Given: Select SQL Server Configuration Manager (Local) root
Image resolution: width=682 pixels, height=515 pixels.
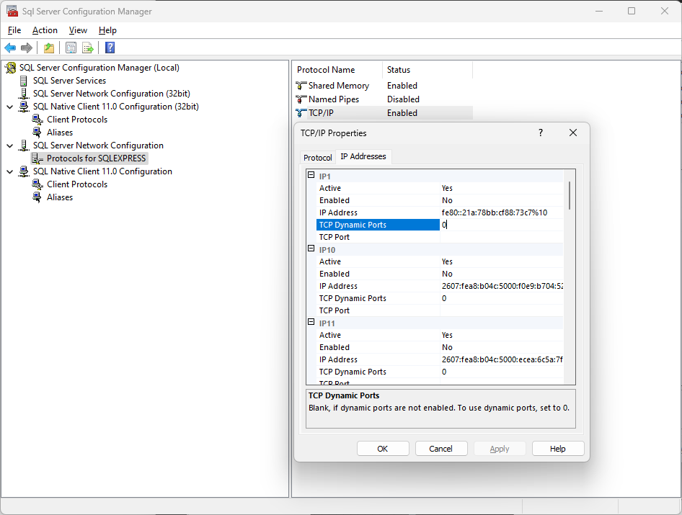Looking at the screenshot, I should 99,68.
